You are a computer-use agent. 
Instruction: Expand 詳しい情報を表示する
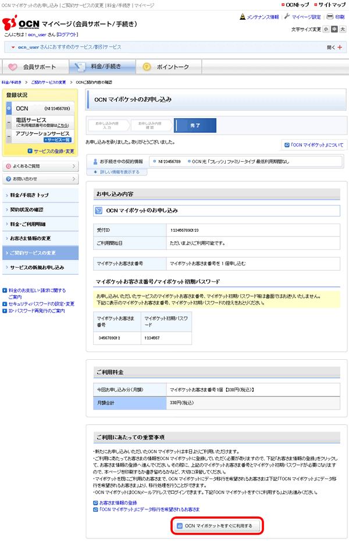point(117,172)
